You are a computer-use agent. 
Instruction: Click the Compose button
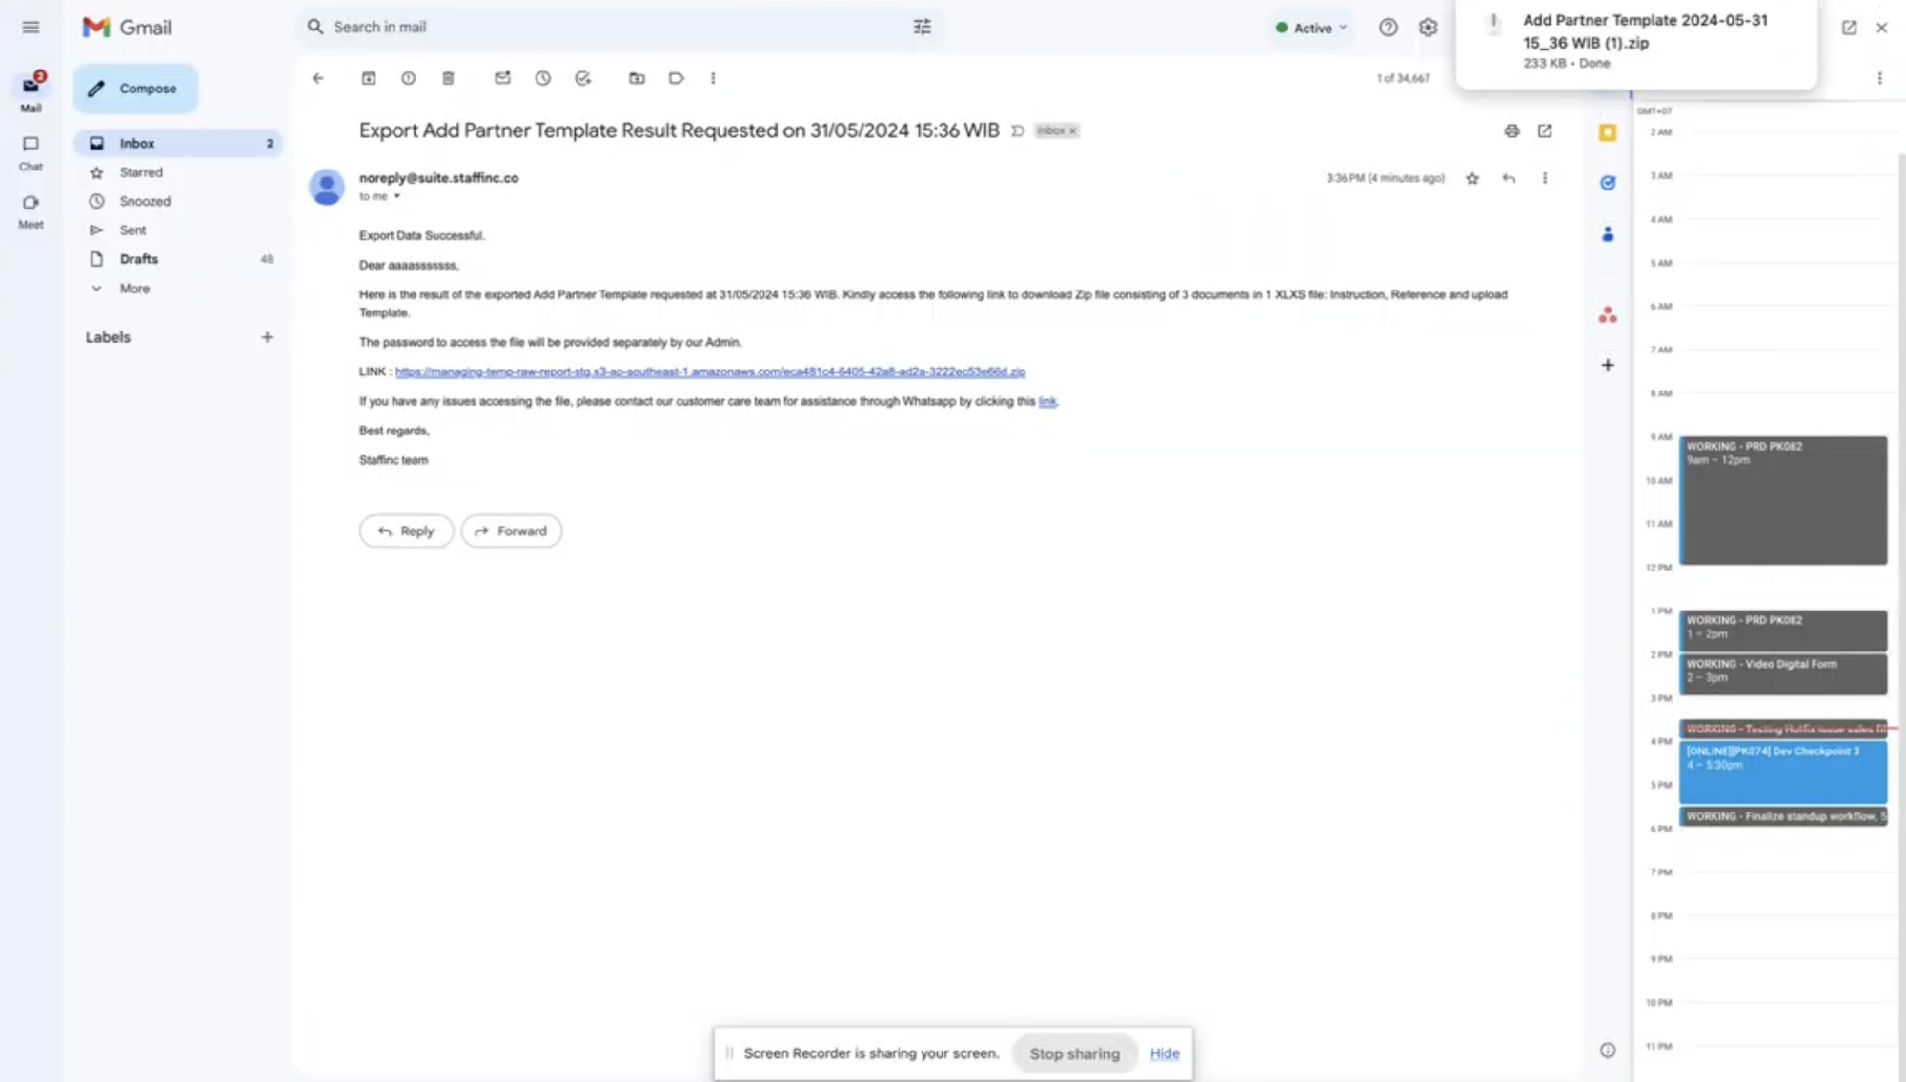(x=135, y=89)
